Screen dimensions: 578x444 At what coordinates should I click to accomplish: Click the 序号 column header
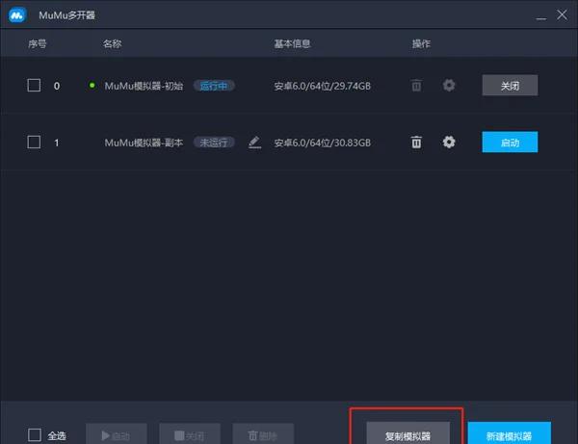pyautogui.click(x=38, y=44)
